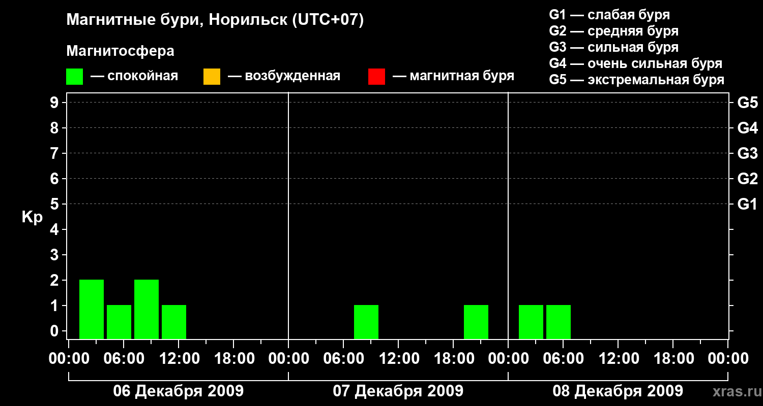Click the 18:00 time label under 06 December
The height and width of the screenshot is (406, 763).
coord(233,359)
